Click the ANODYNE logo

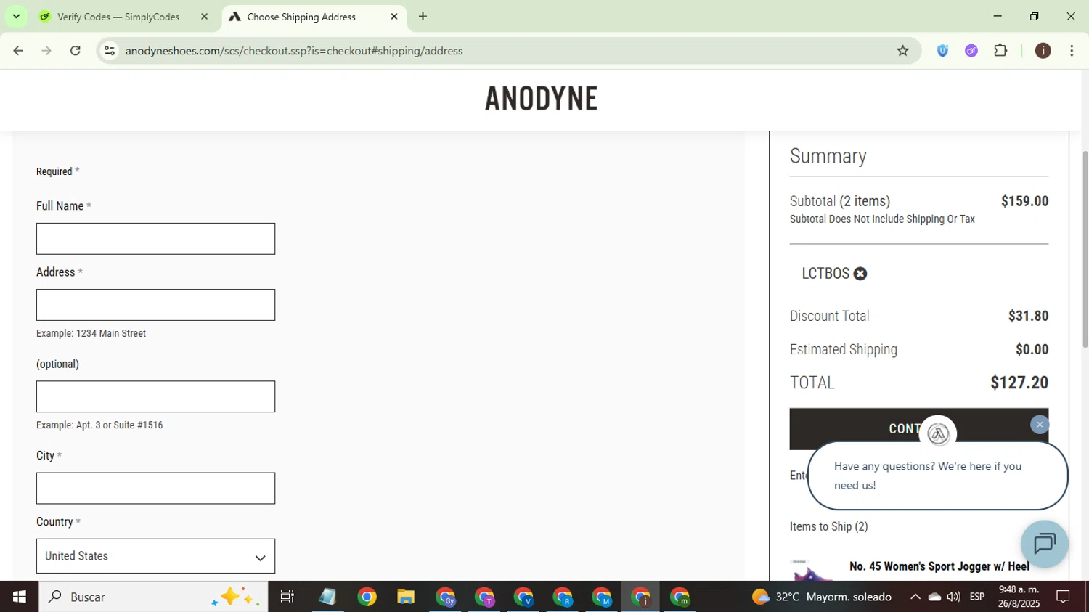542,99
